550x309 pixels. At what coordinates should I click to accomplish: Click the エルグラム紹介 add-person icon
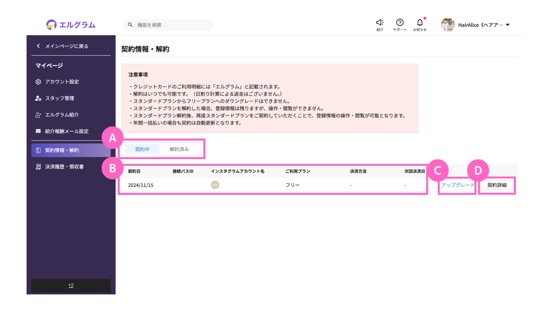(38, 115)
